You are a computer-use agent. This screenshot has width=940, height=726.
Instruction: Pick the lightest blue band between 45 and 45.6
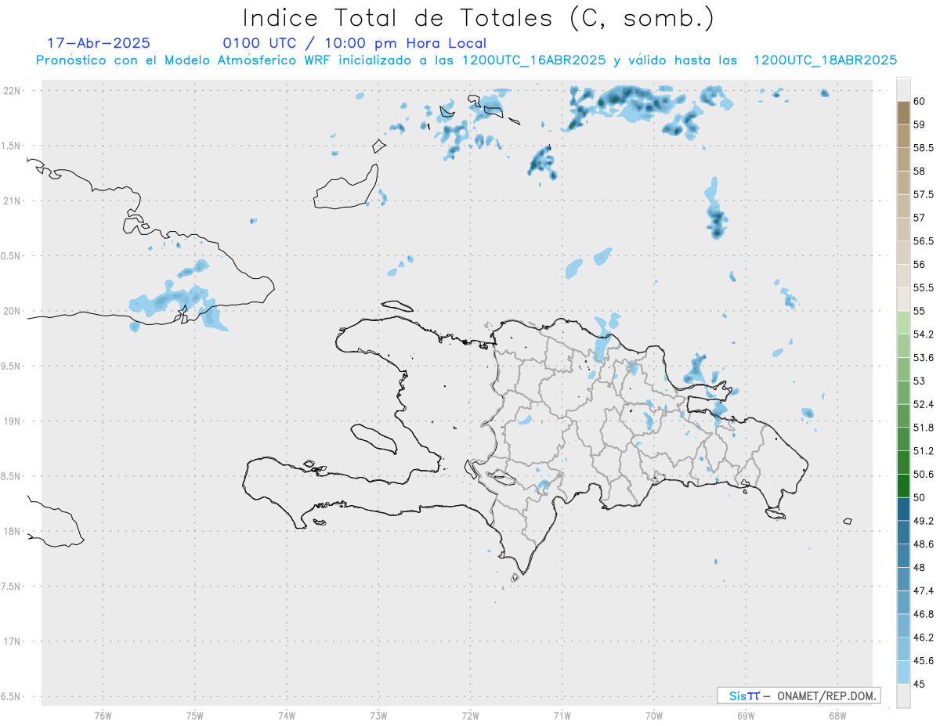pos(903,672)
